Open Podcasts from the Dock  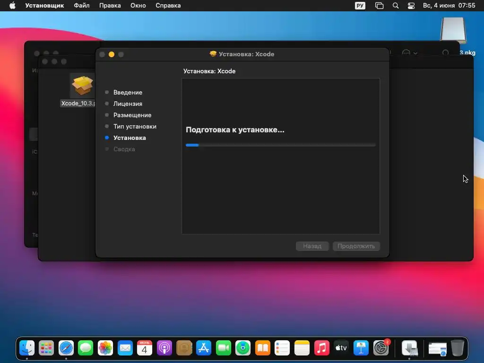pos(164,348)
